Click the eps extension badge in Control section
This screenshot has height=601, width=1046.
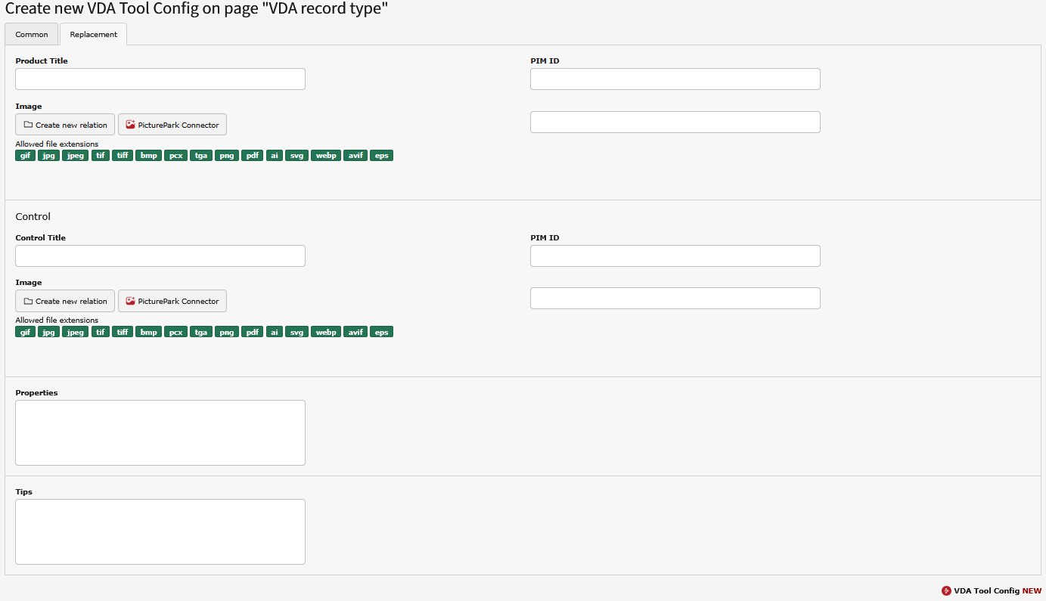(x=381, y=332)
